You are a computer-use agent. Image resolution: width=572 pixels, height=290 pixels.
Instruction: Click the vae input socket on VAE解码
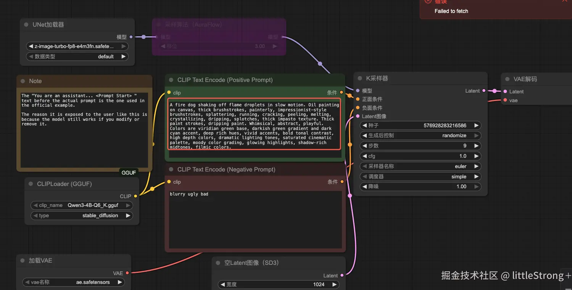click(x=505, y=100)
